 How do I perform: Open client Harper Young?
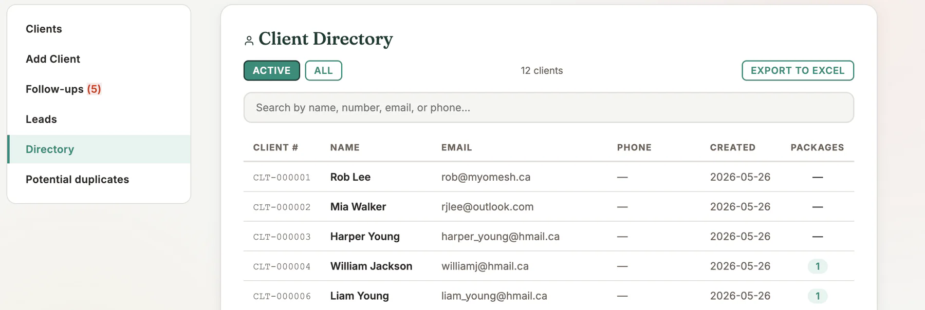(x=365, y=237)
